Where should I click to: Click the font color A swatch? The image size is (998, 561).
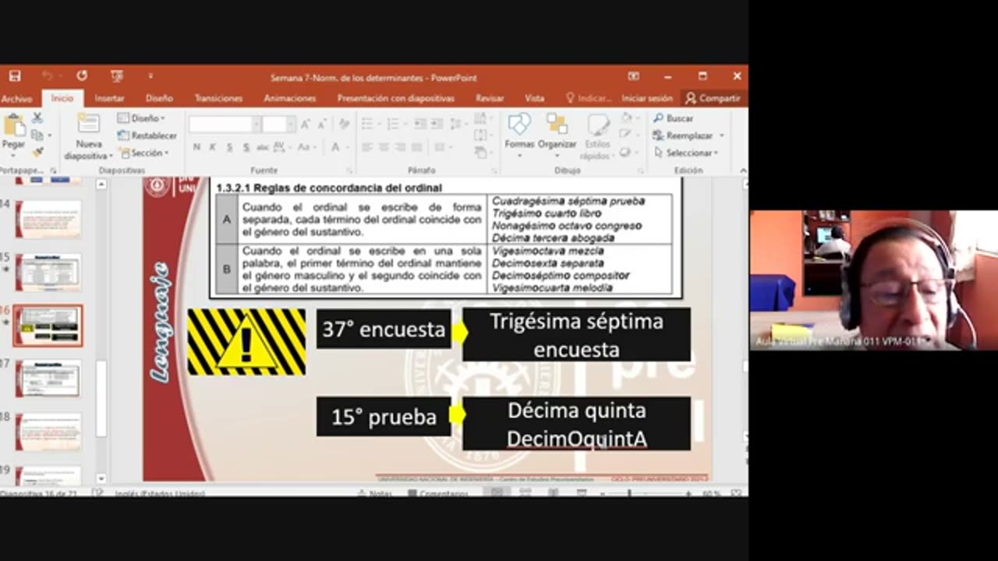[x=335, y=147]
